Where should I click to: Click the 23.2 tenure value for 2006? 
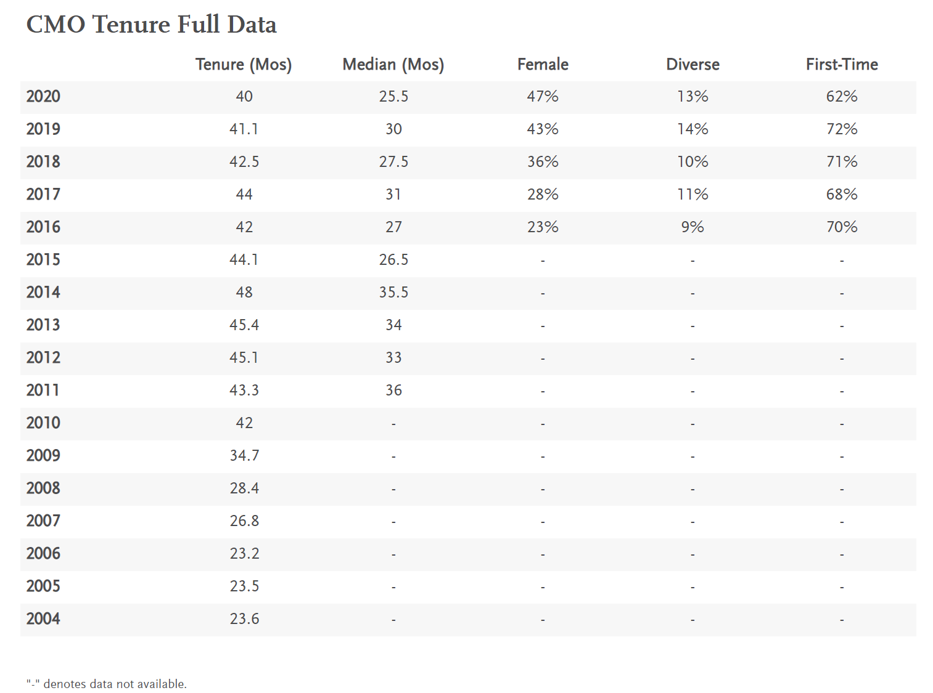[x=244, y=554]
